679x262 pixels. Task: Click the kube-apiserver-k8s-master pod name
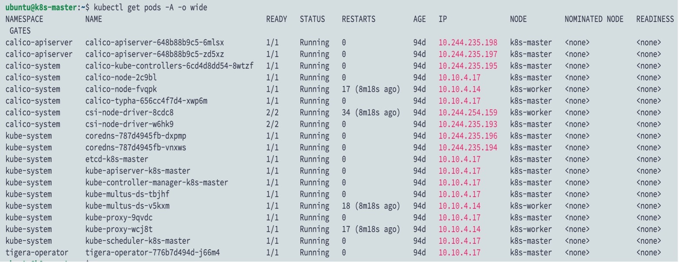138,171
